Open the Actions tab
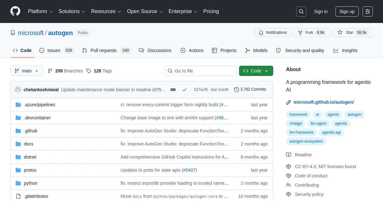Image resolution: width=383 pixels, height=201 pixels. [x=192, y=50]
